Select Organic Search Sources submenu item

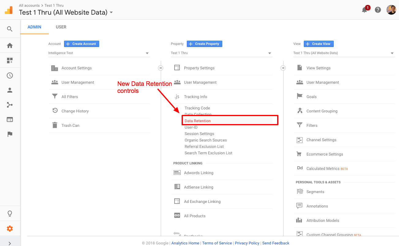tap(206, 140)
